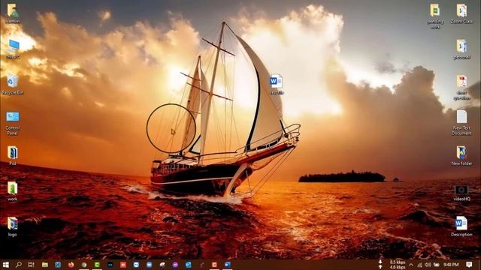The image size is (481, 270).
Task: Open the Outlook taskbar icon
Action: point(189,265)
